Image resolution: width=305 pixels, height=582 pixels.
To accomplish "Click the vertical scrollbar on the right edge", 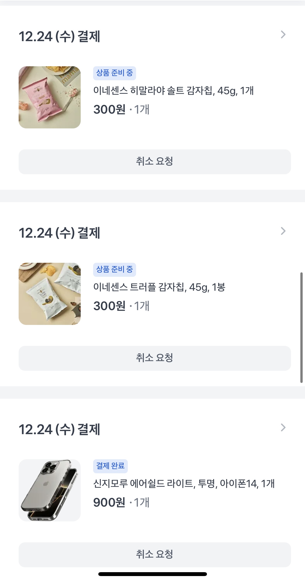I will point(301,328).
